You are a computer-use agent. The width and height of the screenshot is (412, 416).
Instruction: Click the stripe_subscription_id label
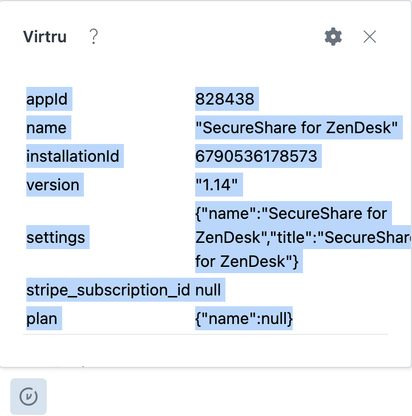coord(108,290)
